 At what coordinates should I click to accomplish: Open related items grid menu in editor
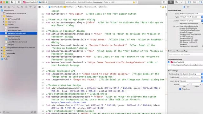(x=39, y=7)
